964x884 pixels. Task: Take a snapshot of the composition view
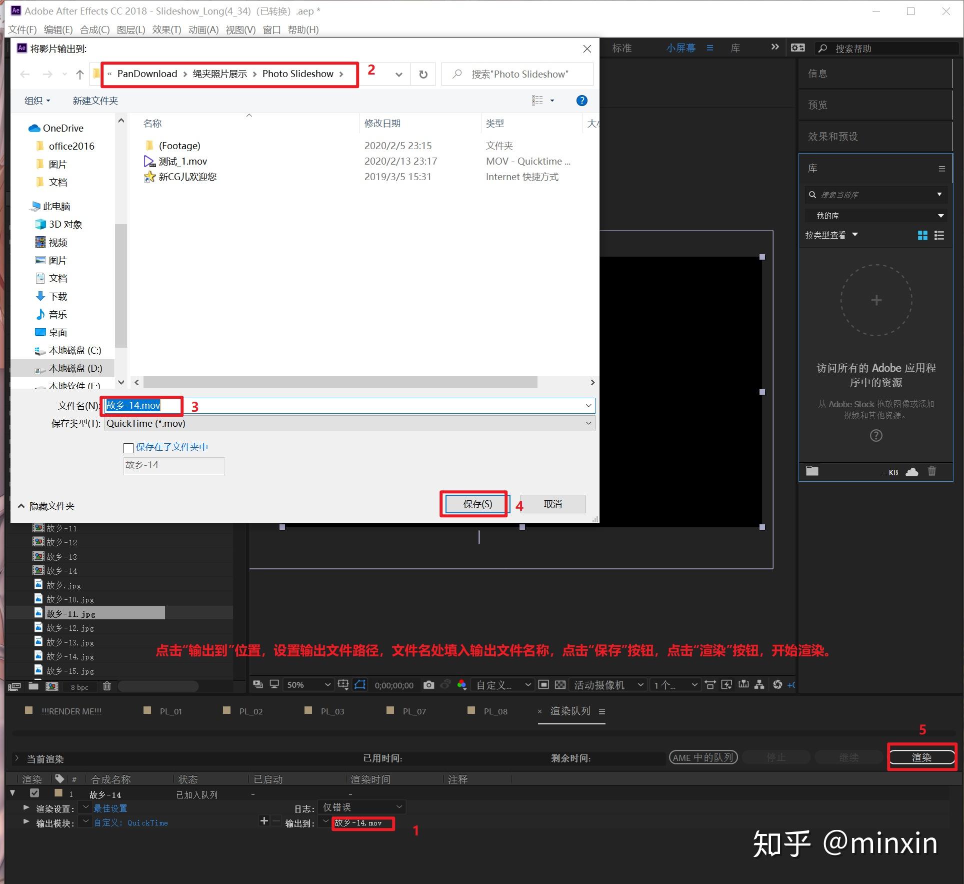click(428, 684)
